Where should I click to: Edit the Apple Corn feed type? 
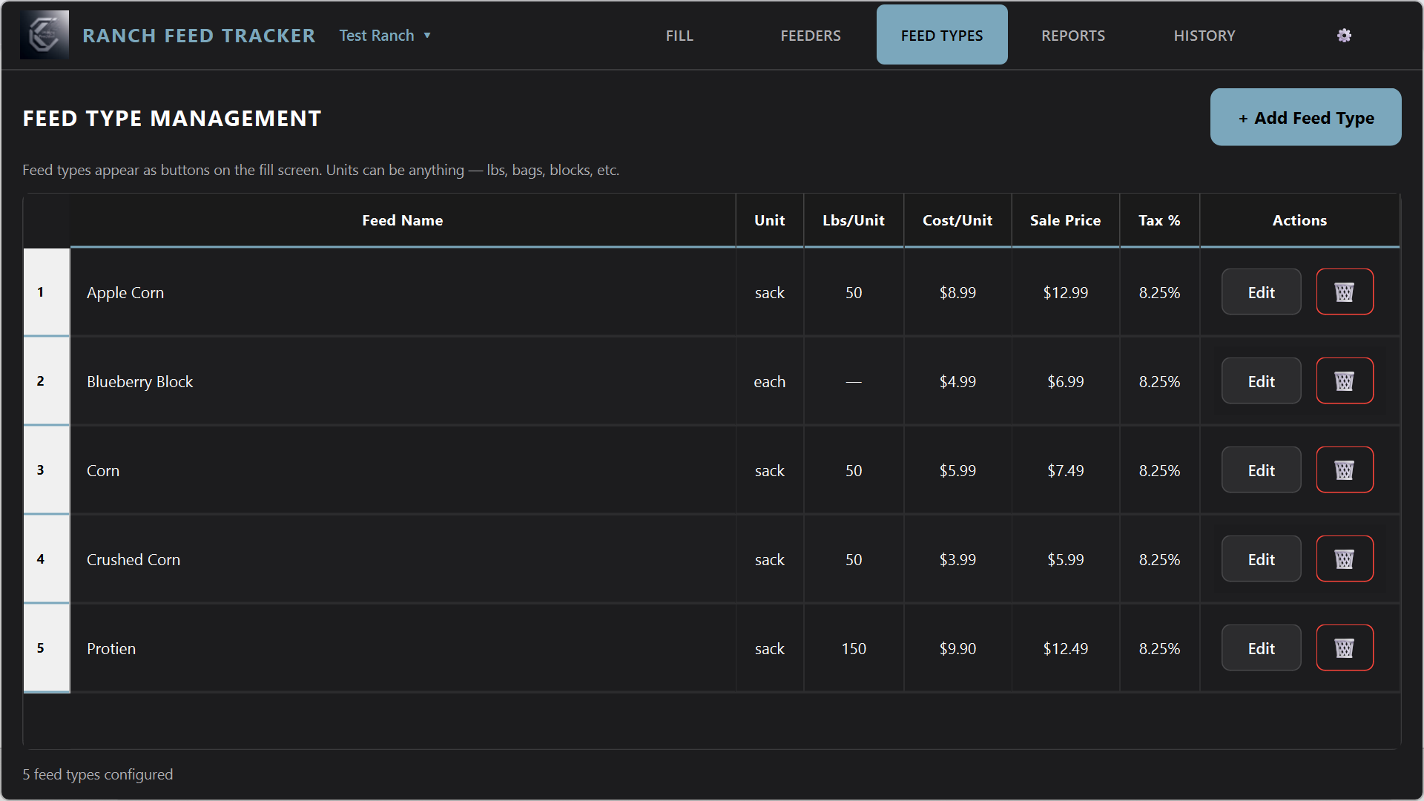click(1261, 291)
